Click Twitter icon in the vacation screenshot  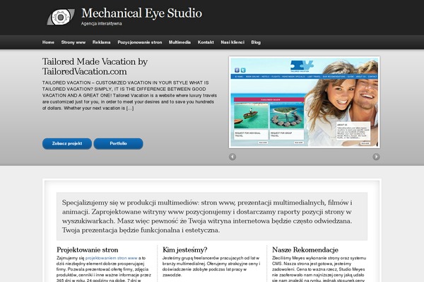coord(243,70)
